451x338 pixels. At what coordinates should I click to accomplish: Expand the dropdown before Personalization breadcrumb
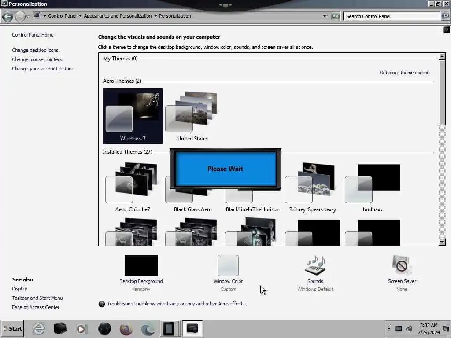click(x=155, y=16)
